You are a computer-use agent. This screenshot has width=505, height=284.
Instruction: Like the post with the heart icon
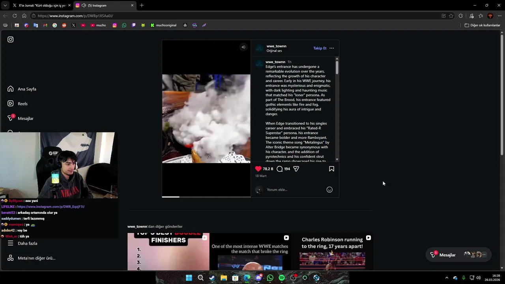point(258,169)
